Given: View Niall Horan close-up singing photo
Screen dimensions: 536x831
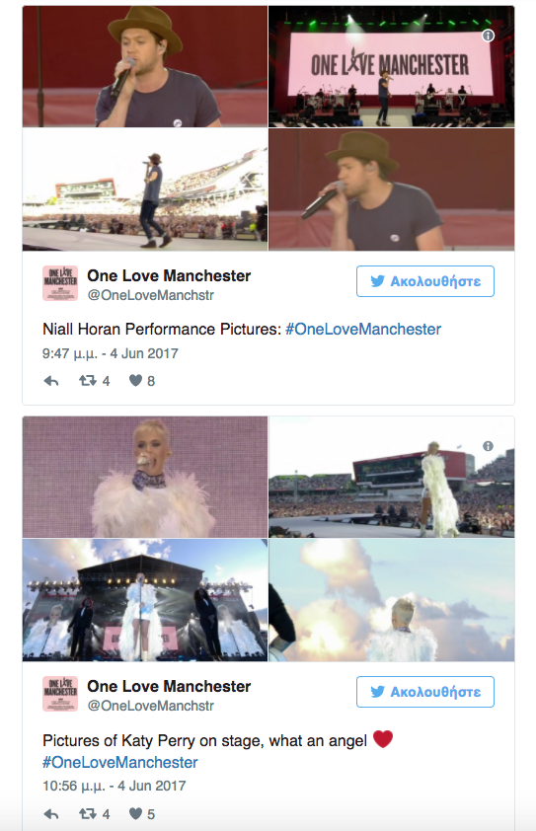Looking at the screenshot, I should (145, 66).
